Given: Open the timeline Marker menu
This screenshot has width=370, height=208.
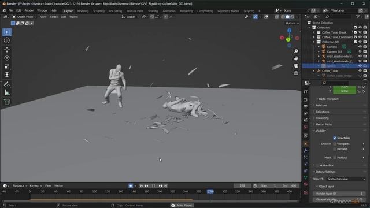Looking at the screenshot, I should 59,186.
